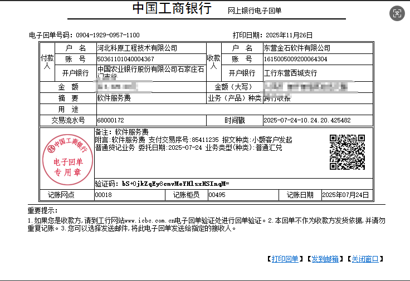Click the payer name 河北科原工程技术有限公司
The width and height of the screenshot is (410, 281).
(137, 48)
